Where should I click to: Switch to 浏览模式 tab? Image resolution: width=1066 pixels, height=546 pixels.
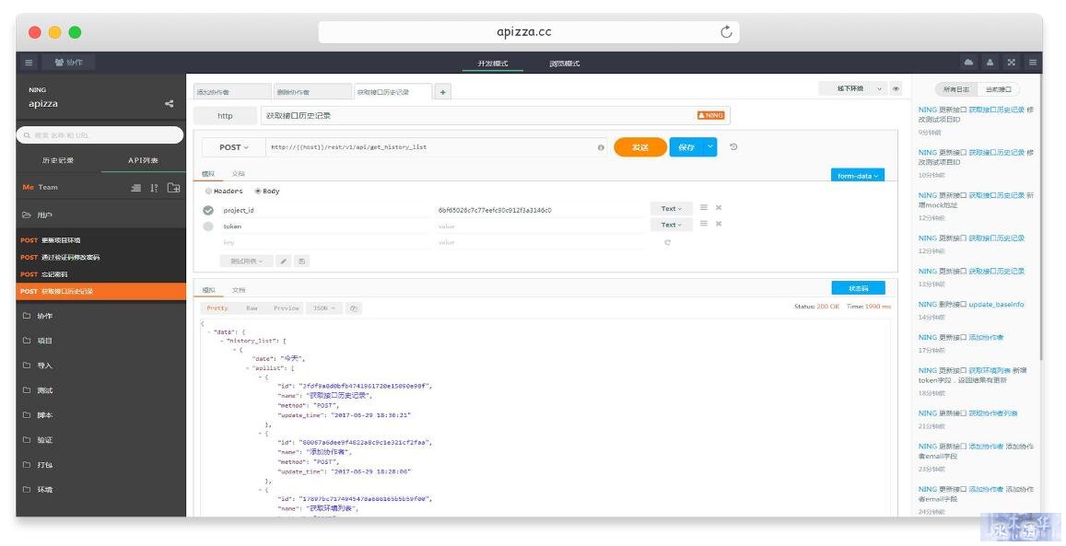[564, 64]
